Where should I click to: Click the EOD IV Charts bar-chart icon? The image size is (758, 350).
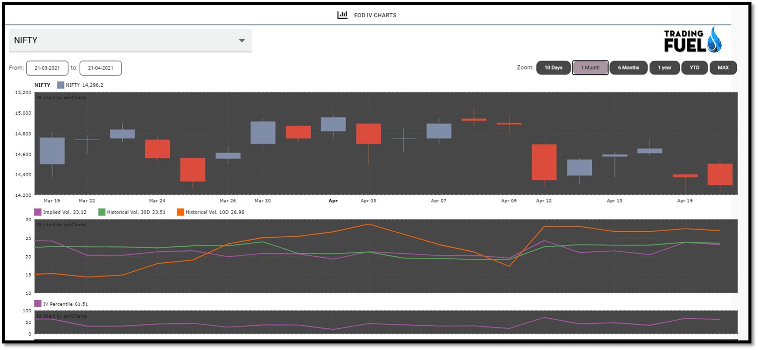click(342, 15)
